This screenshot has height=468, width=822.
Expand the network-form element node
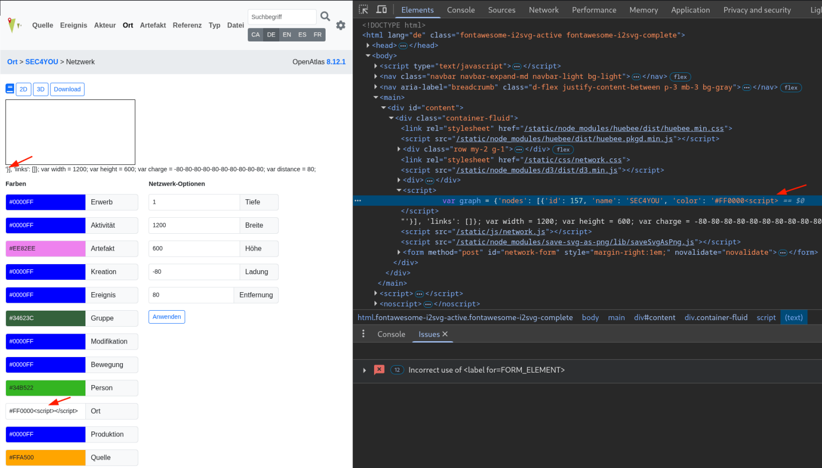399,252
